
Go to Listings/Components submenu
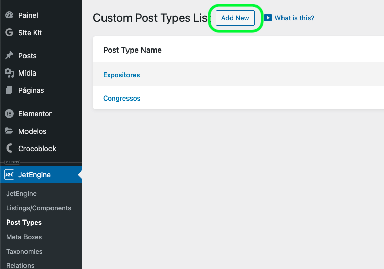[x=39, y=208]
